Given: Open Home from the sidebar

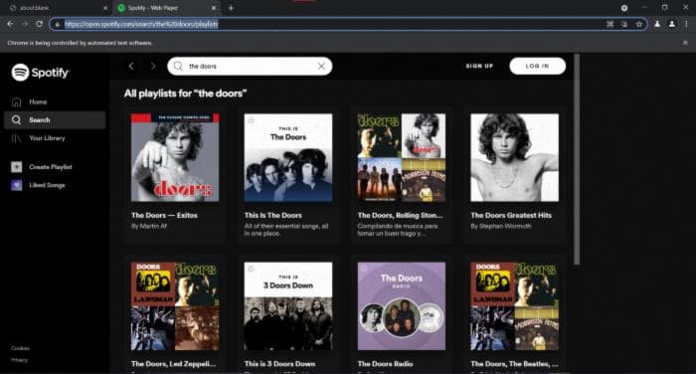Looking at the screenshot, I should pos(55,102).
